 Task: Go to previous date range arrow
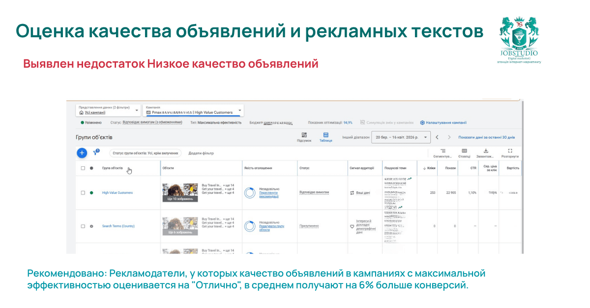pyautogui.click(x=437, y=137)
